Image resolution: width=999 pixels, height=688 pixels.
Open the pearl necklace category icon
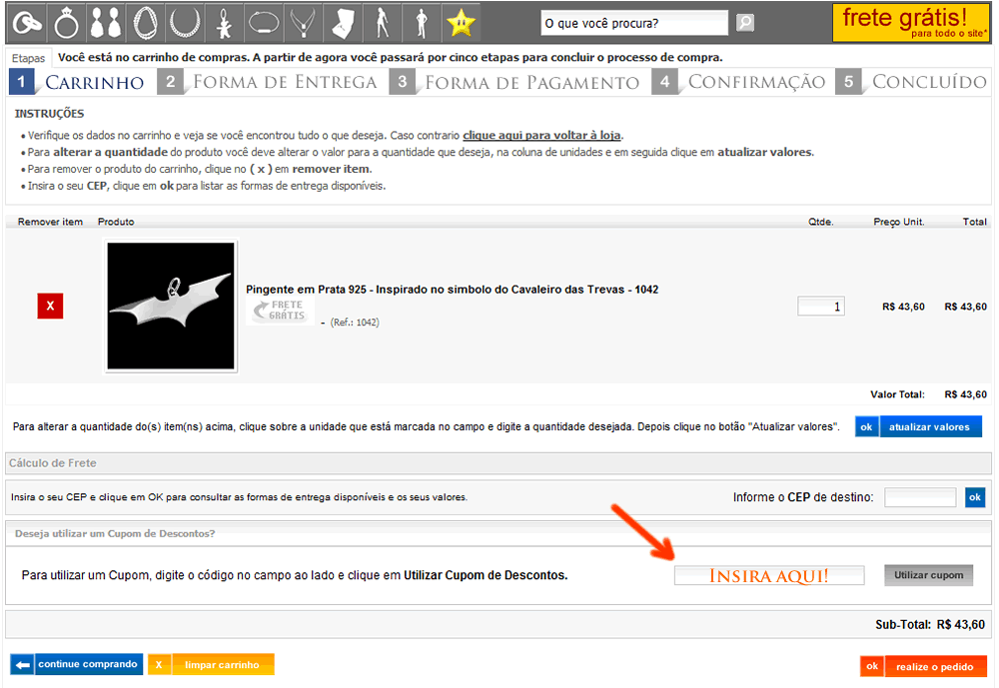pos(145,21)
